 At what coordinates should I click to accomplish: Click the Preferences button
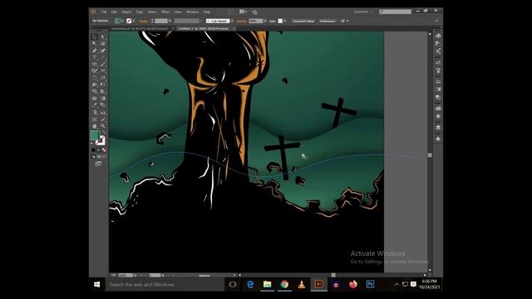[x=328, y=21]
